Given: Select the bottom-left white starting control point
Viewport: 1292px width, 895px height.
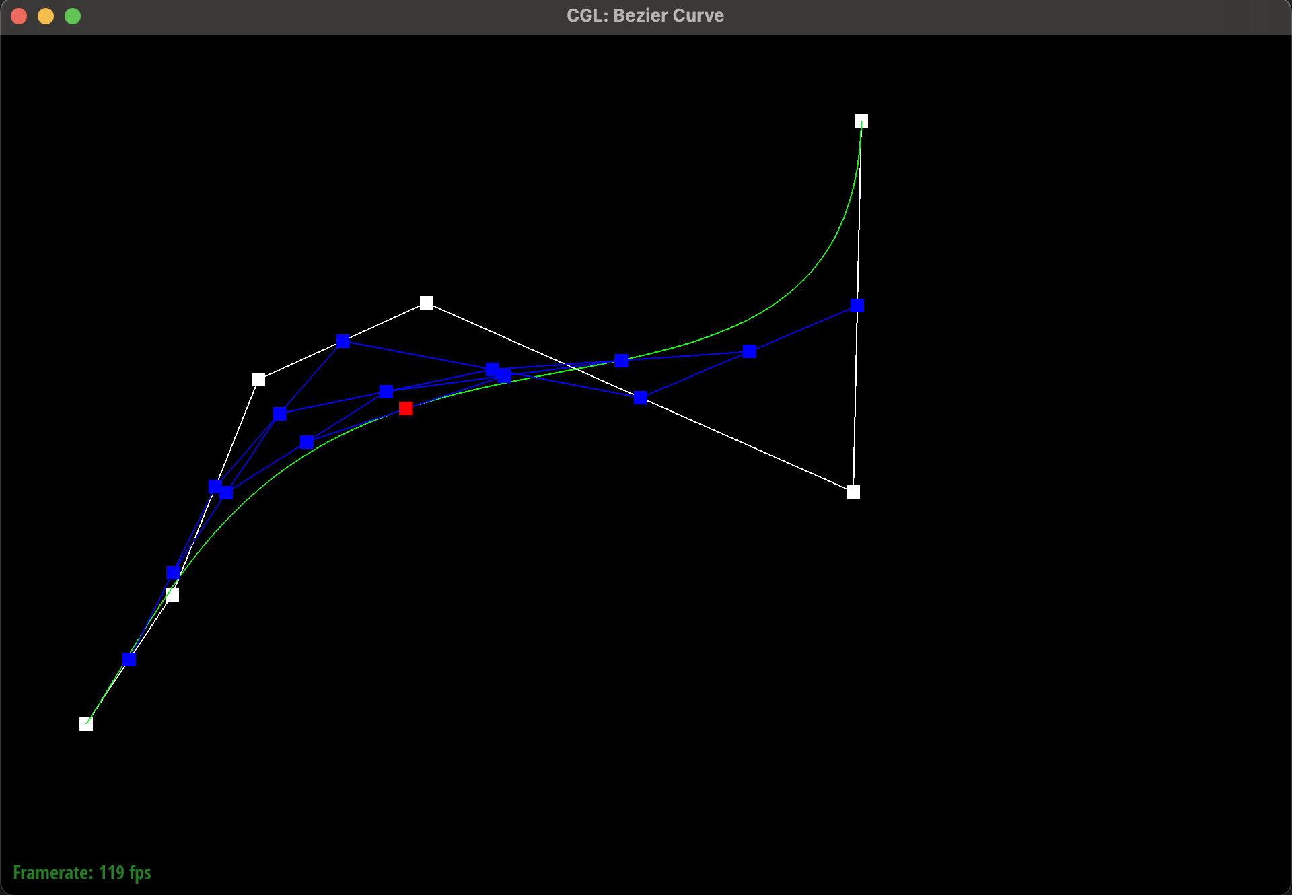Looking at the screenshot, I should 86,724.
